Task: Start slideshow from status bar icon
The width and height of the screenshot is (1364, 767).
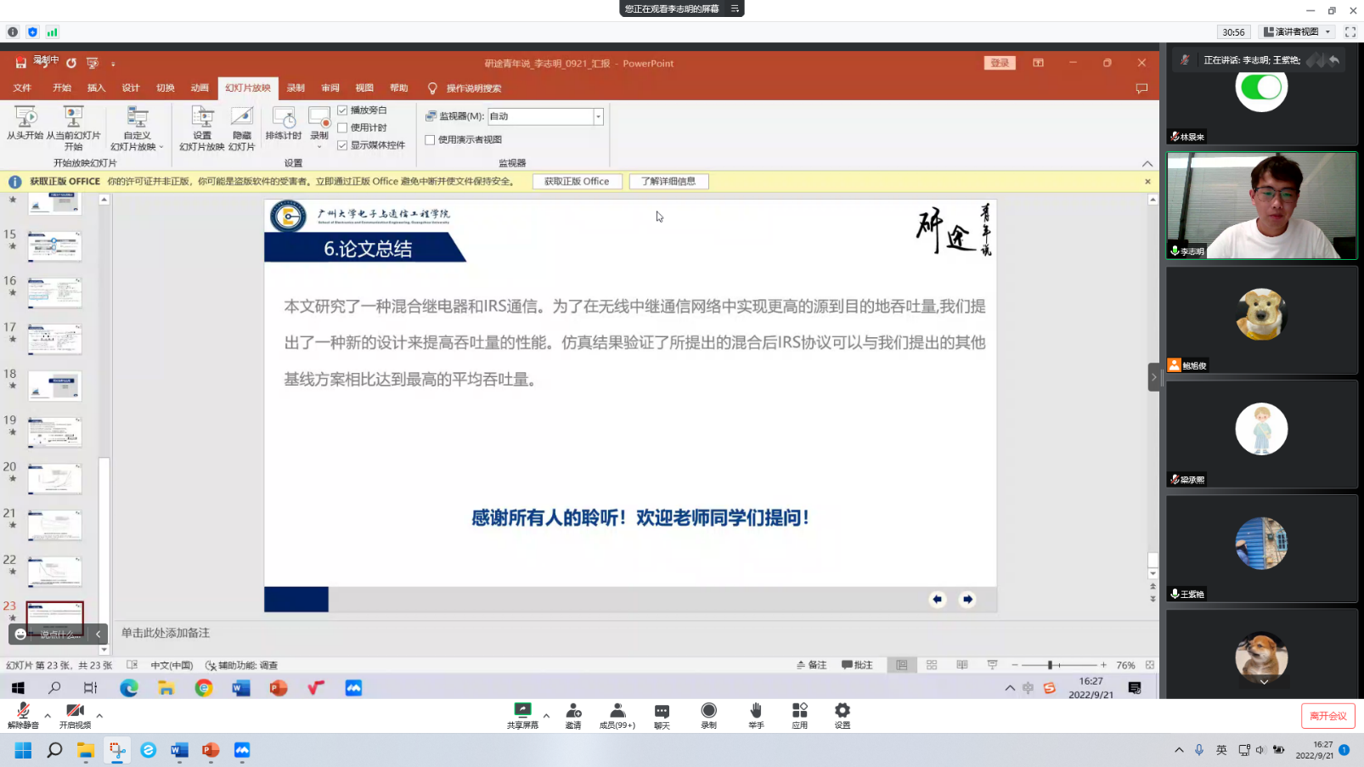Action: pyautogui.click(x=992, y=665)
